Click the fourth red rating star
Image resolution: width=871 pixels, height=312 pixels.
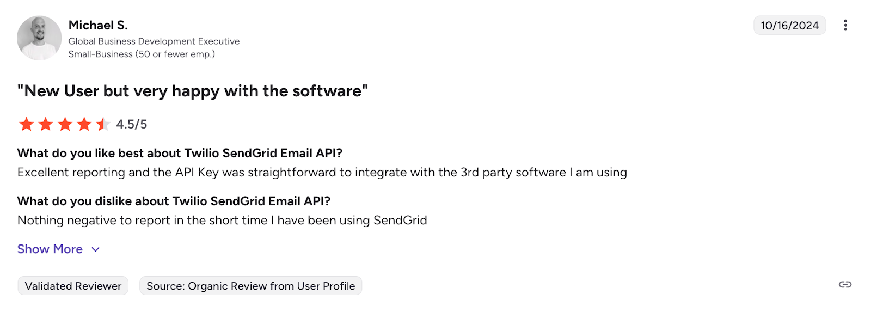tap(84, 124)
